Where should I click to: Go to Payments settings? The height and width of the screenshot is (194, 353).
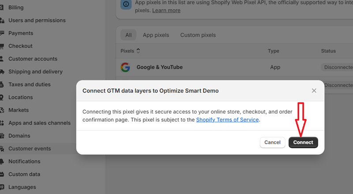pyautogui.click(x=21, y=33)
